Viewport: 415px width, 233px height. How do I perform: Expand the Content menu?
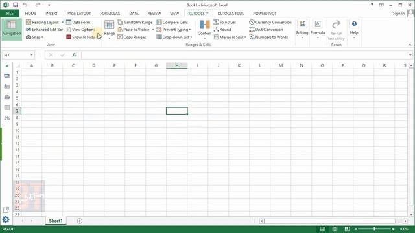click(205, 30)
